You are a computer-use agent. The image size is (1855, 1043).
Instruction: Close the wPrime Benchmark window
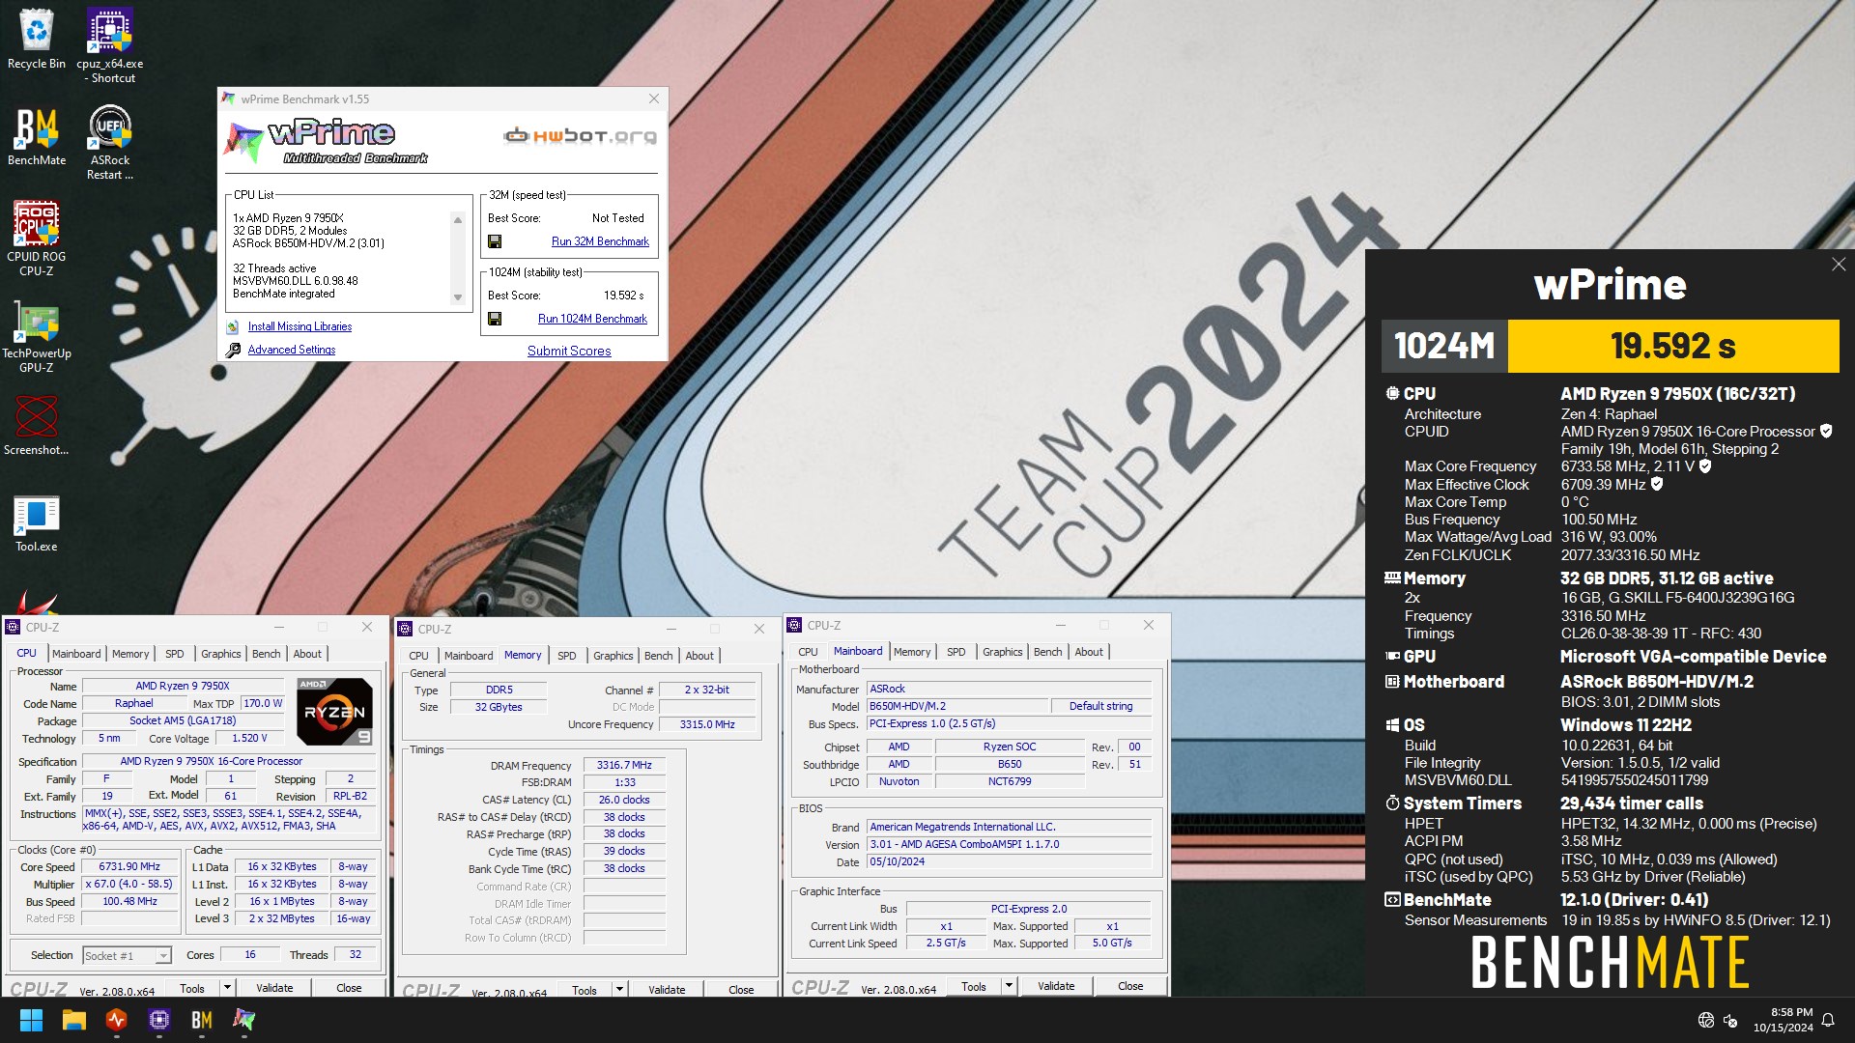pyautogui.click(x=654, y=99)
